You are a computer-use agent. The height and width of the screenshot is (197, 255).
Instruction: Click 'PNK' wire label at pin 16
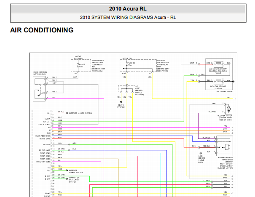(60, 155)
